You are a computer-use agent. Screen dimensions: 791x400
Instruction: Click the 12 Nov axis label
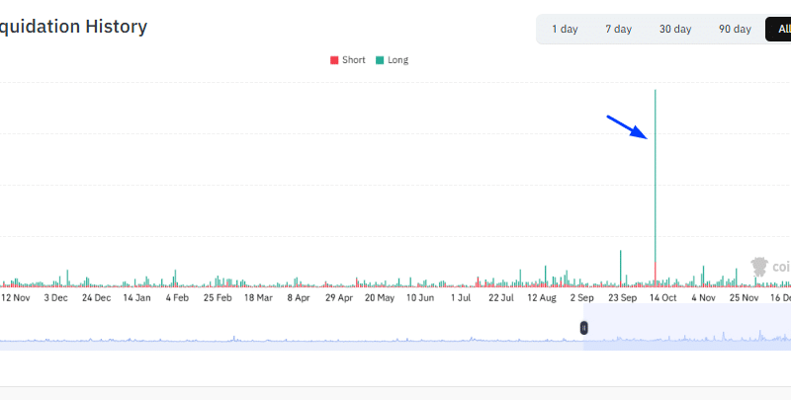(x=16, y=297)
